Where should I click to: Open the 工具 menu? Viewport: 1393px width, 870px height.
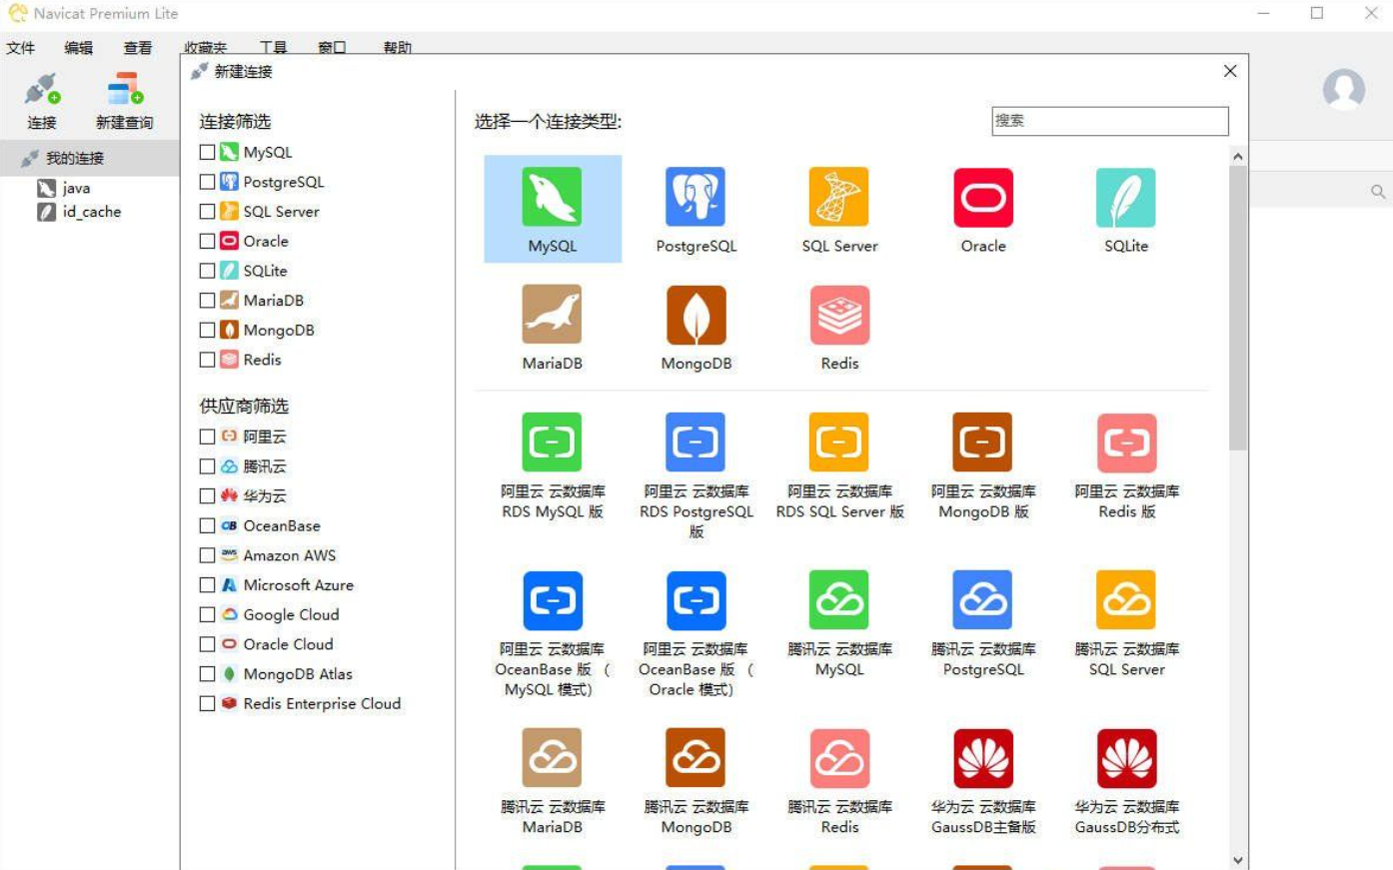click(273, 47)
